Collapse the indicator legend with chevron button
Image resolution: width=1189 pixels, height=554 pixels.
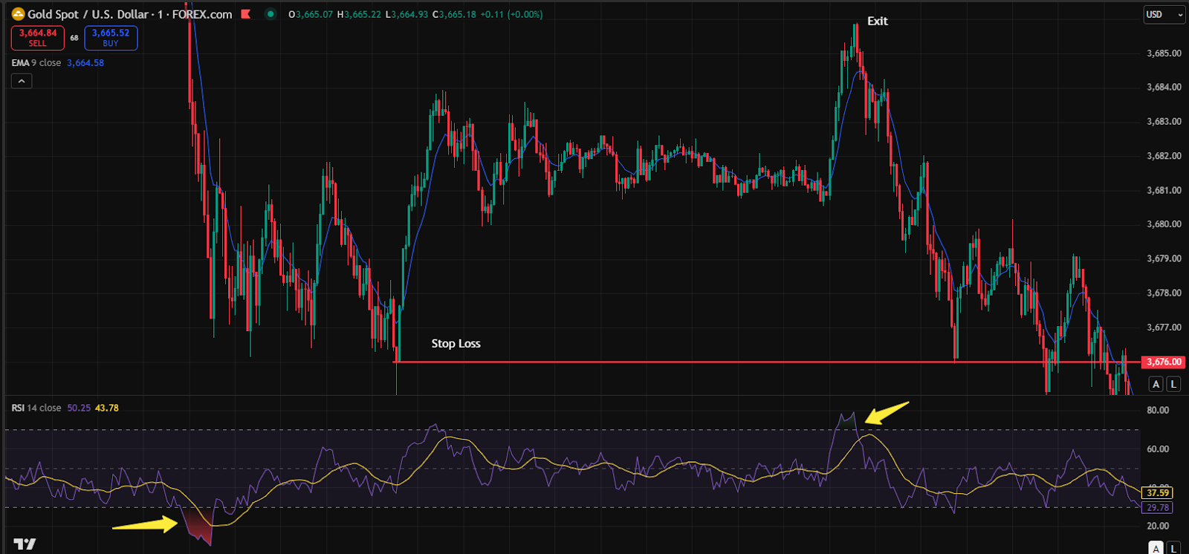(x=22, y=81)
